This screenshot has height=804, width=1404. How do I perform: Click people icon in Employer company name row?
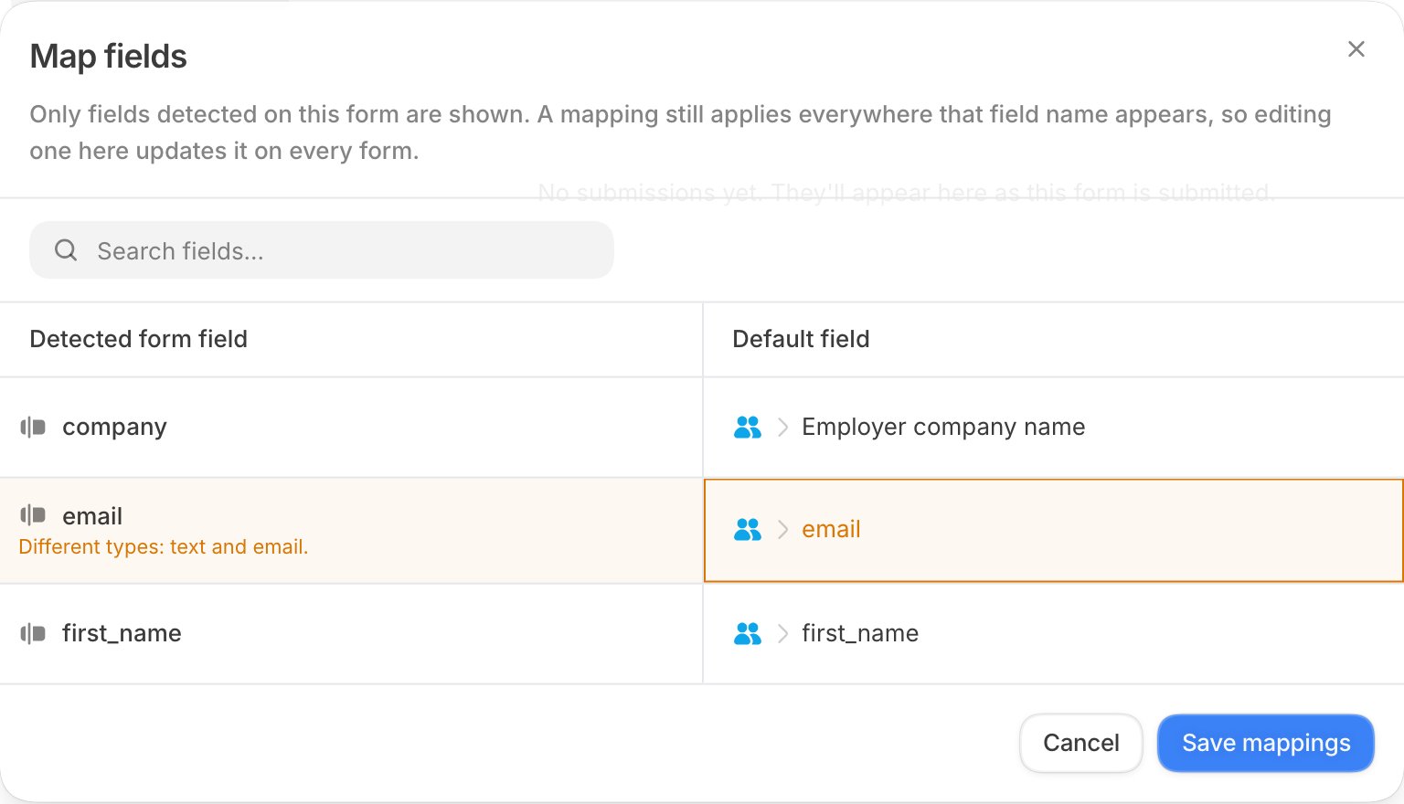click(748, 427)
